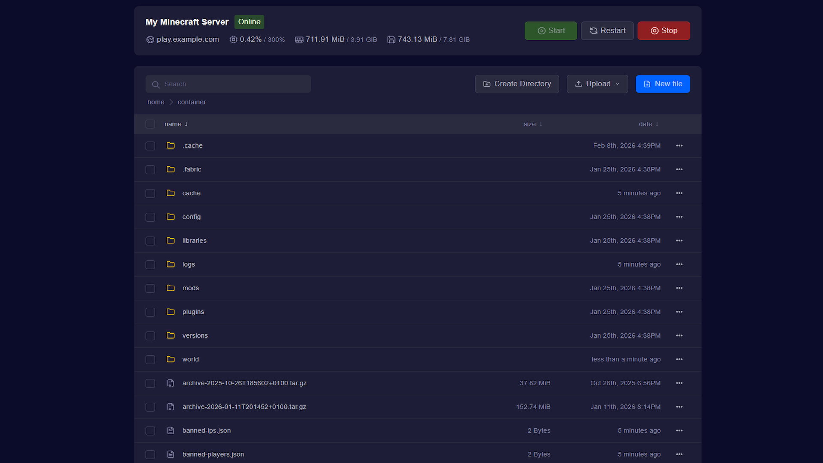This screenshot has width=823, height=463.
Task: Click banned-ips.json file icon
Action: point(171,430)
